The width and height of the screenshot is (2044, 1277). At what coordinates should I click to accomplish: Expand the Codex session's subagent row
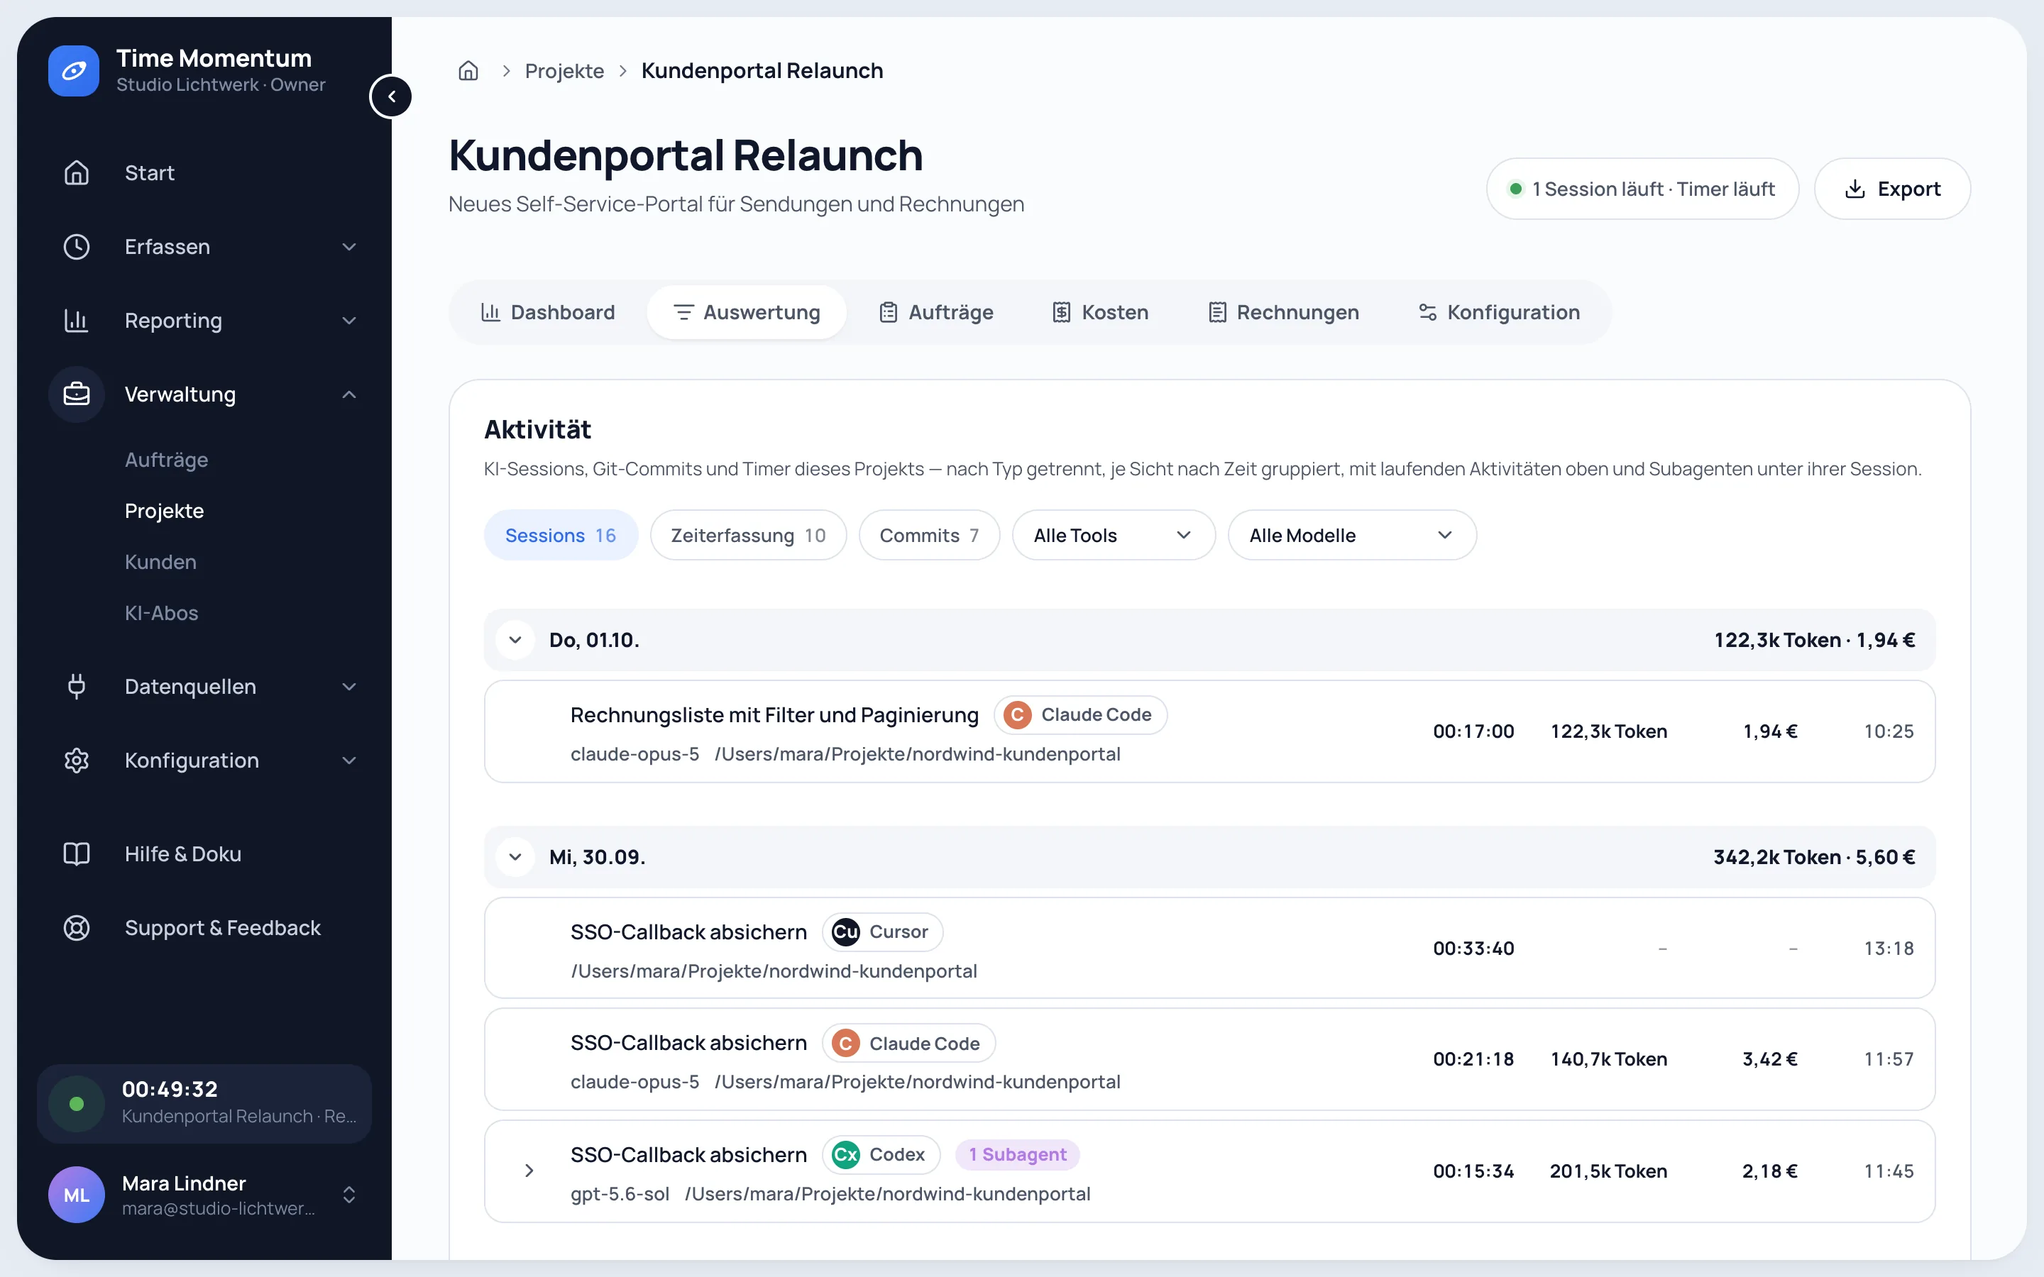pyautogui.click(x=529, y=1171)
